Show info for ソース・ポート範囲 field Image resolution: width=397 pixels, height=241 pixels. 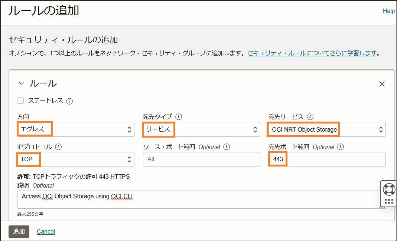[x=227, y=147]
